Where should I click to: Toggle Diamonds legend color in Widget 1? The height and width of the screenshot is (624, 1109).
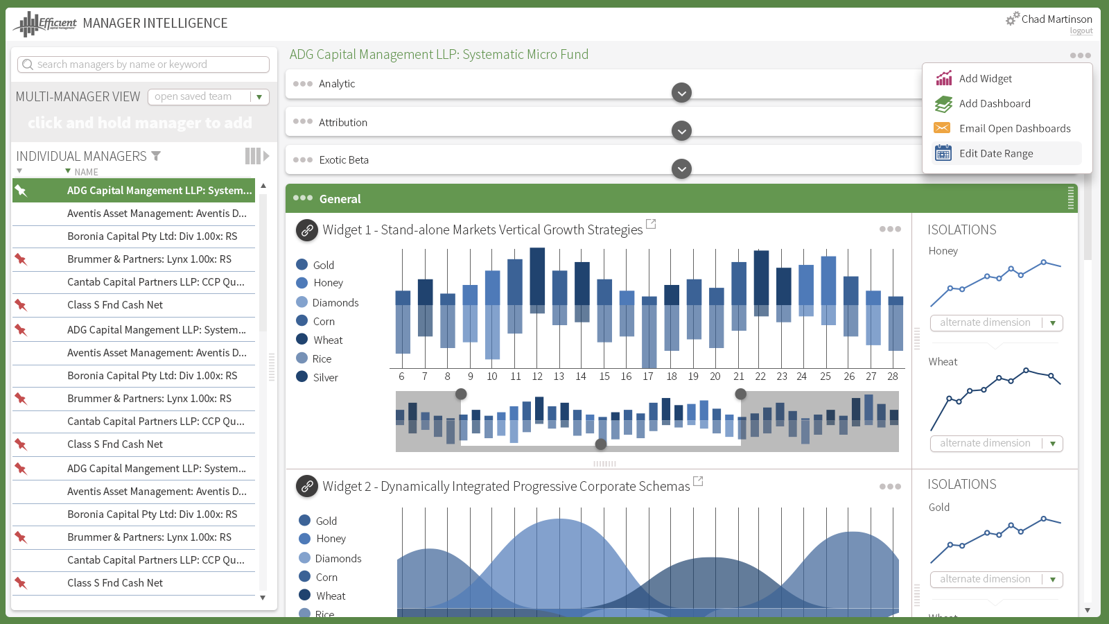pos(302,302)
